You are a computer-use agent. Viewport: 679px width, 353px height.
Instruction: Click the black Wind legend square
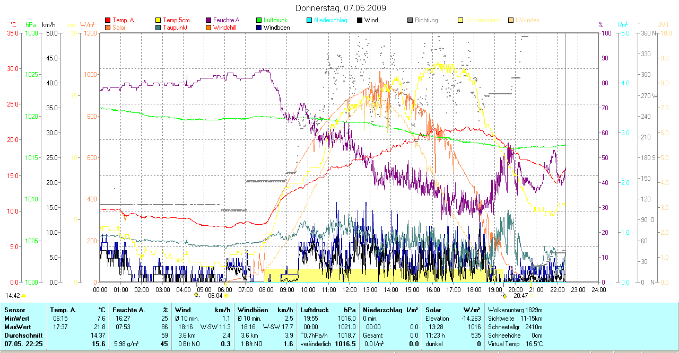pos(360,20)
